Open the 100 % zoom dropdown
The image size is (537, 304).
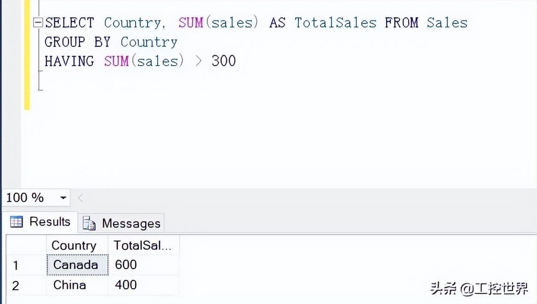pyautogui.click(x=63, y=198)
